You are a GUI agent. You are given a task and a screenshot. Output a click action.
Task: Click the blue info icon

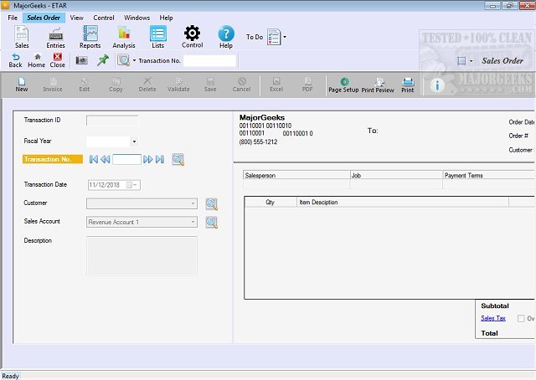[437, 85]
